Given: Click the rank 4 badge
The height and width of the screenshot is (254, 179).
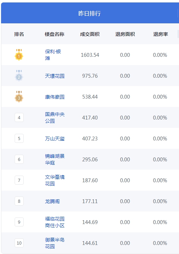Looking at the screenshot, I should 19,117.
